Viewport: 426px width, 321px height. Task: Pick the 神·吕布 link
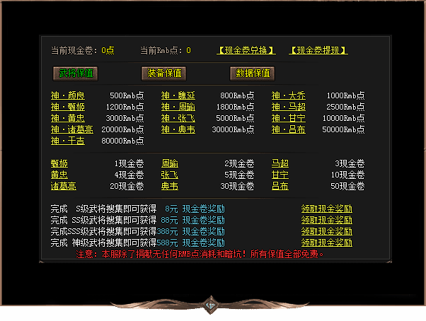289,129
